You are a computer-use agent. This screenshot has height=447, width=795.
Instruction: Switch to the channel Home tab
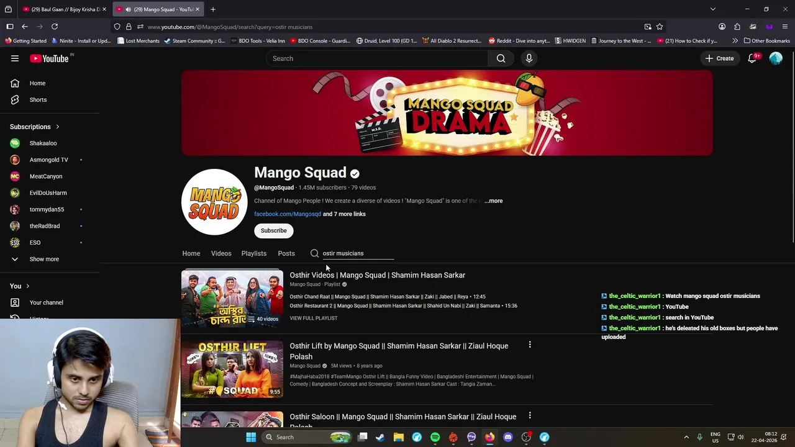[191, 253]
